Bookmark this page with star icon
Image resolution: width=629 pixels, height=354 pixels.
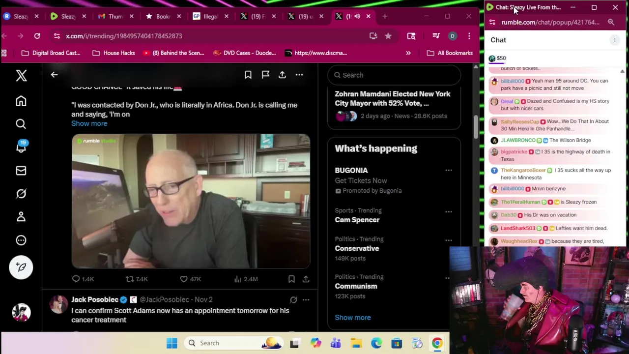388,36
